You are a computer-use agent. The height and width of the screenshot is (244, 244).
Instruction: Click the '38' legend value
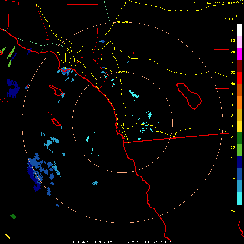click(233, 105)
